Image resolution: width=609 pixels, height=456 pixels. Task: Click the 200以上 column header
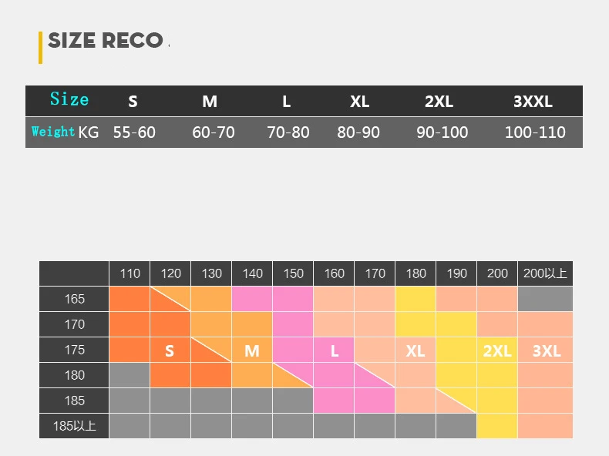pos(545,273)
